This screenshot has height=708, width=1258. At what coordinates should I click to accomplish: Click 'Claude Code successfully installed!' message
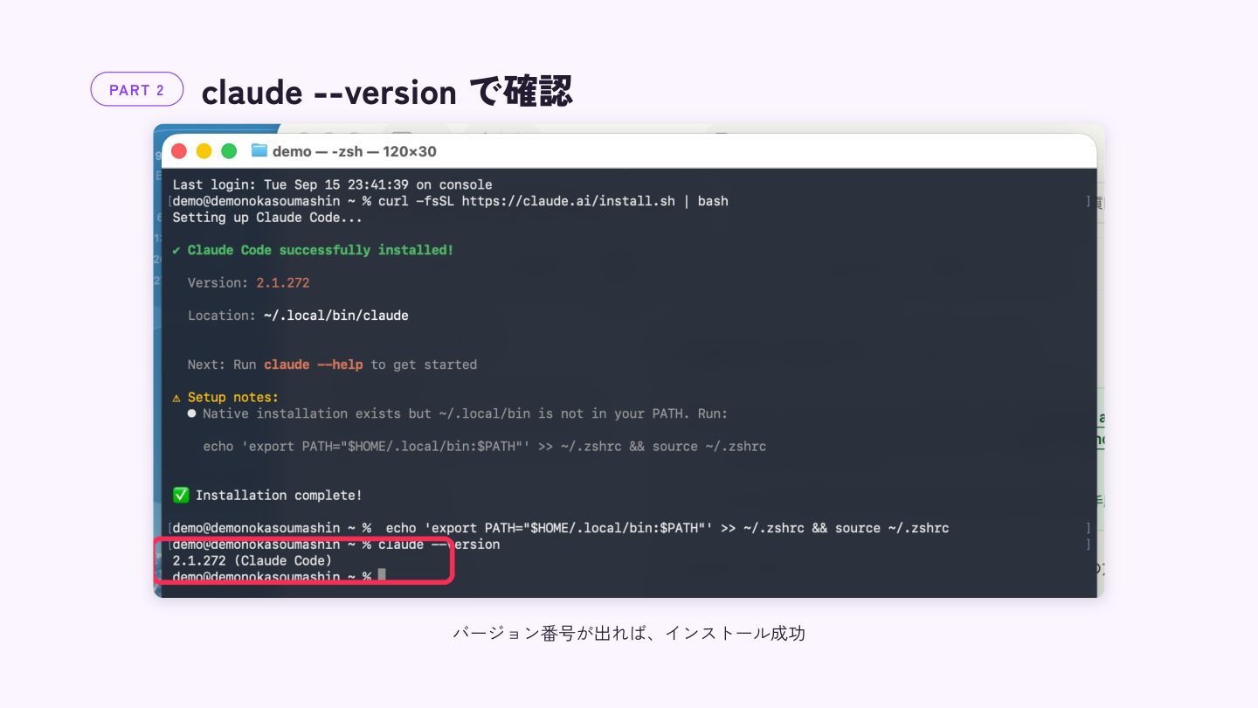pyautogui.click(x=321, y=250)
